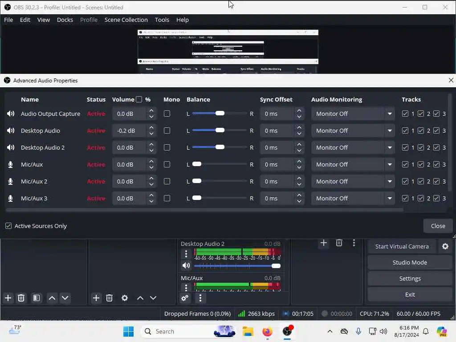Open virtual camera settings gear

coord(445,246)
